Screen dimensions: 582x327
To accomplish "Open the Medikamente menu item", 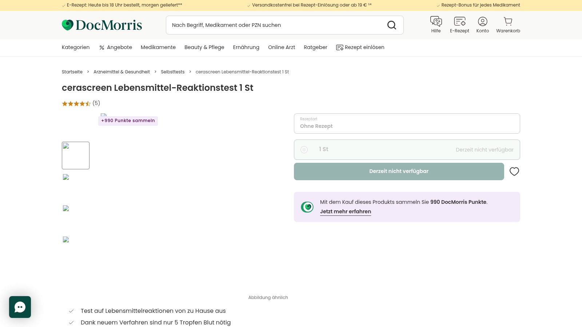I will click(158, 47).
